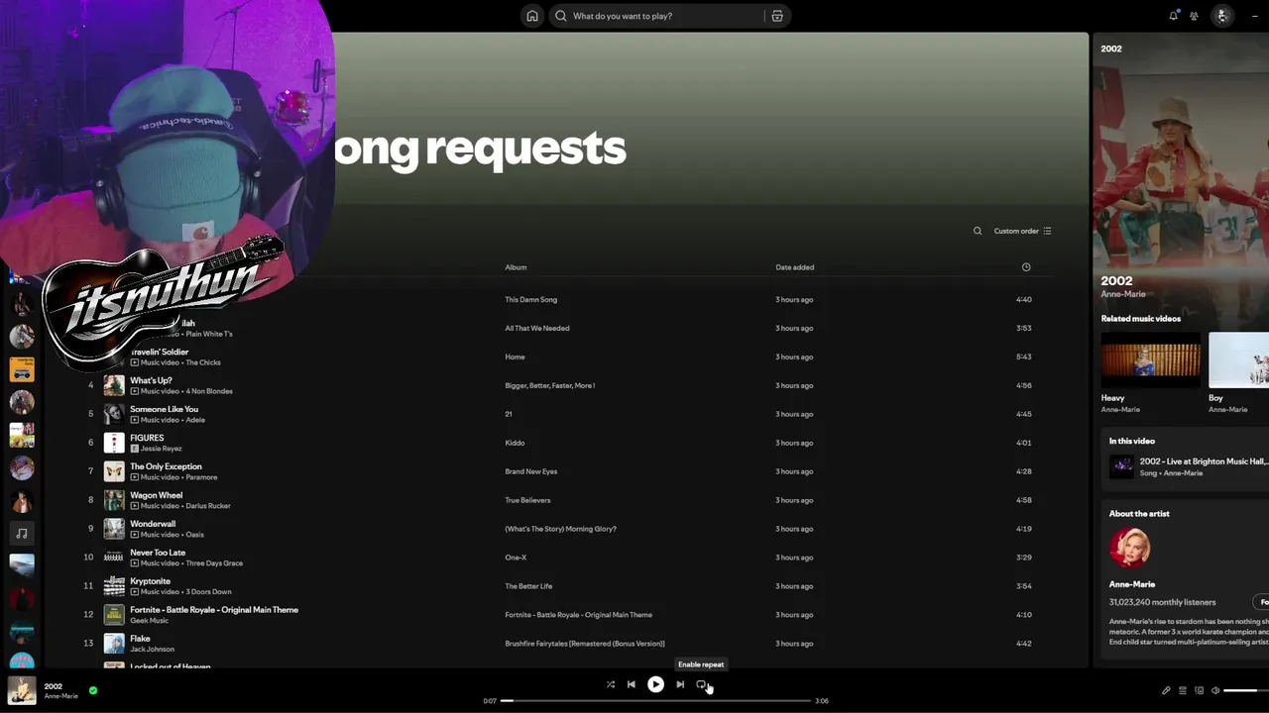Open Friend Activity icon in top bar
The height and width of the screenshot is (713, 1269).
tap(1195, 16)
